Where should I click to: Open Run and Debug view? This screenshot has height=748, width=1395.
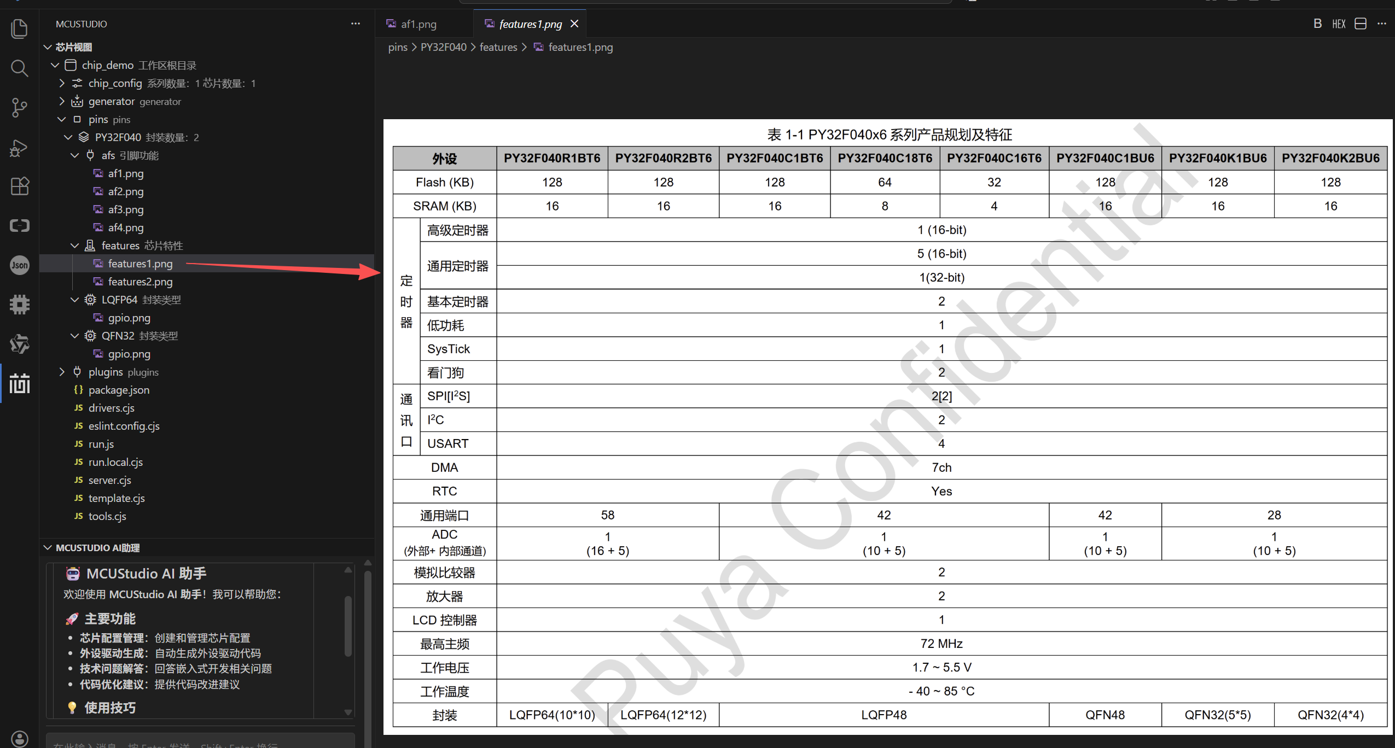tap(19, 148)
